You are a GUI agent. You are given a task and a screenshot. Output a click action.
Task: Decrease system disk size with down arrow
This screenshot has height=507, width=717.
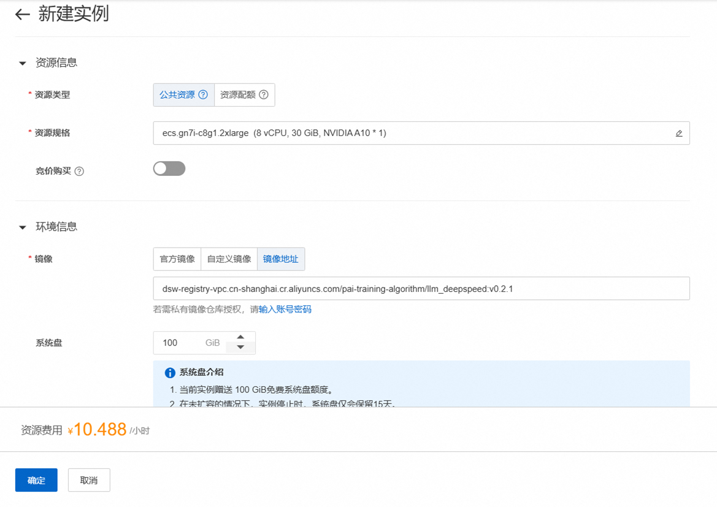point(240,348)
